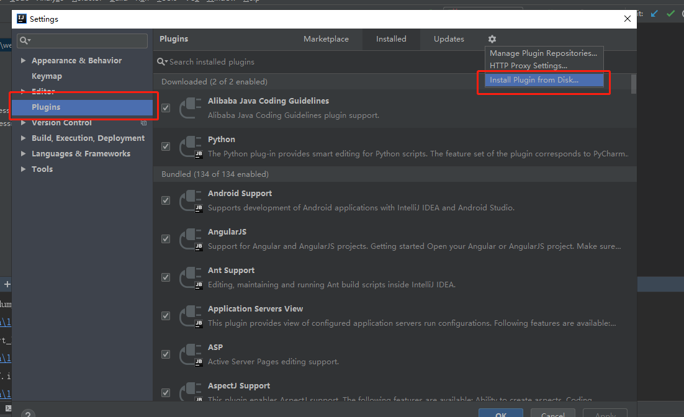This screenshot has height=417, width=684.
Task: Expand the Languages & Frameworks node
Action: pyautogui.click(x=23, y=154)
